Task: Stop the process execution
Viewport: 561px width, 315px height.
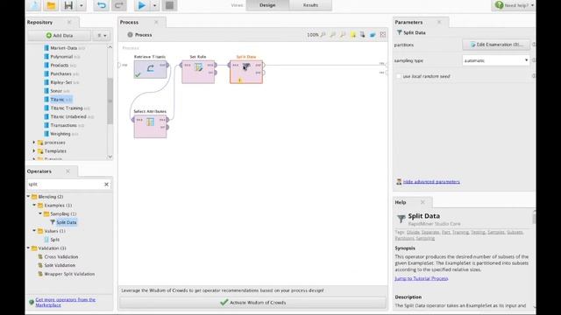Action: pos(169,5)
